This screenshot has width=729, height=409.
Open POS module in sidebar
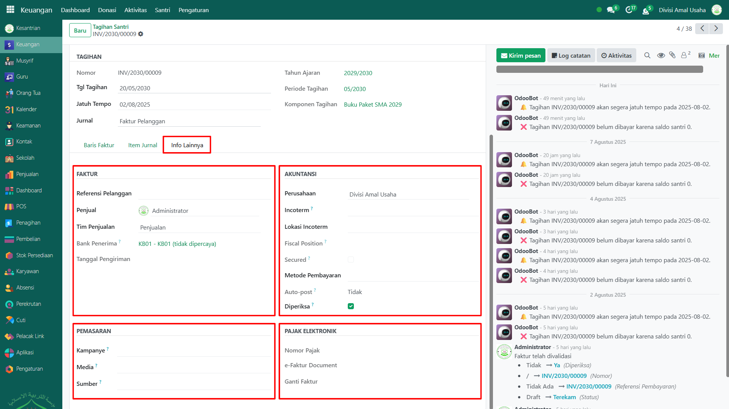pyautogui.click(x=21, y=206)
